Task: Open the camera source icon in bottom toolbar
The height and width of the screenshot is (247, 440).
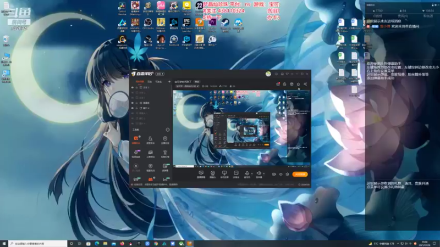Action: tap(213, 173)
